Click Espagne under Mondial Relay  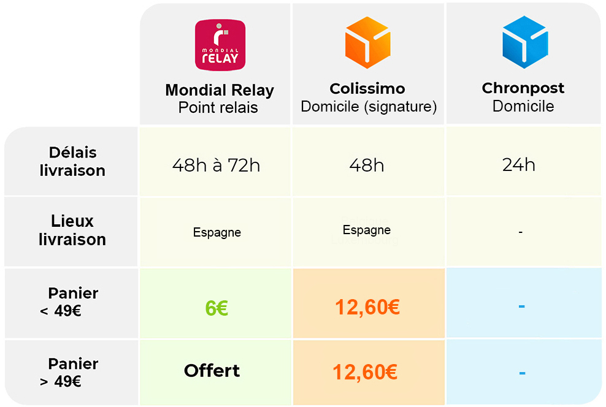217,233
